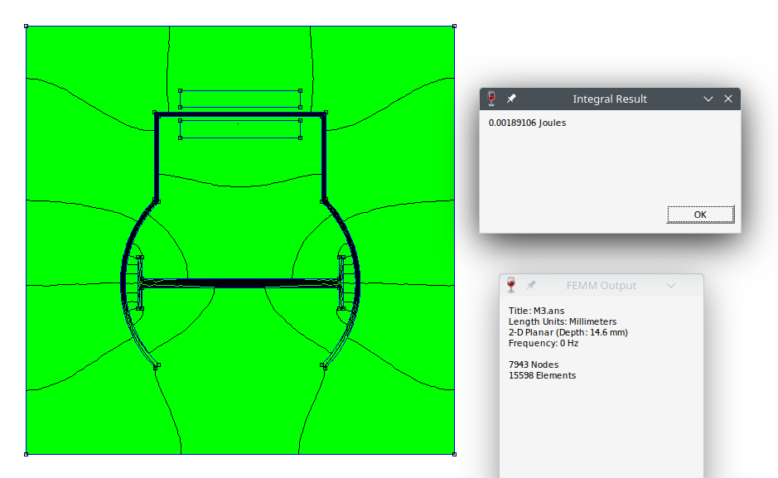This screenshot has width=778, height=478.
Task: Click the wine glass icon in Integral Result
Action: 491,99
